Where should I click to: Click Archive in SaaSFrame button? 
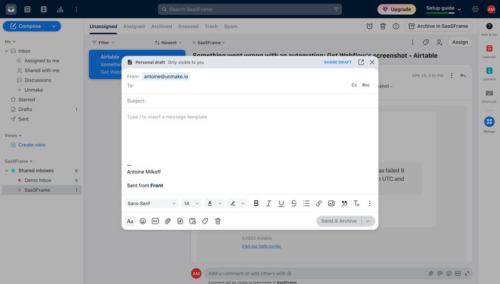pyautogui.click(x=438, y=26)
